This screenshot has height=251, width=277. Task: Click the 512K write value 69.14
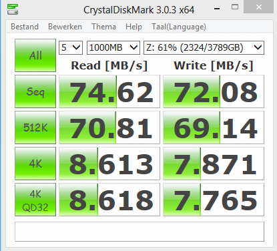(x=214, y=128)
